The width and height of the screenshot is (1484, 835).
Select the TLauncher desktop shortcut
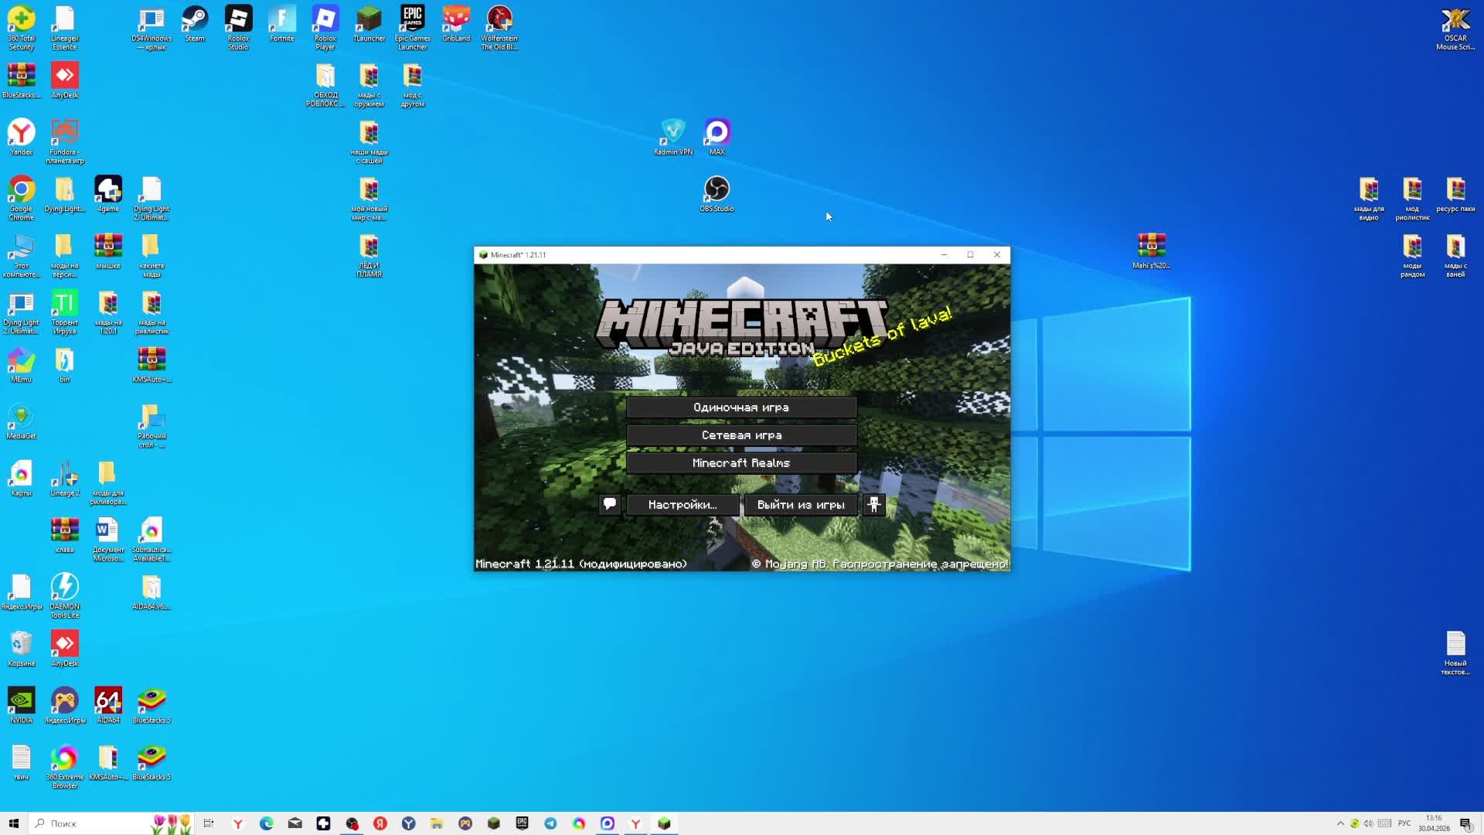[369, 25]
